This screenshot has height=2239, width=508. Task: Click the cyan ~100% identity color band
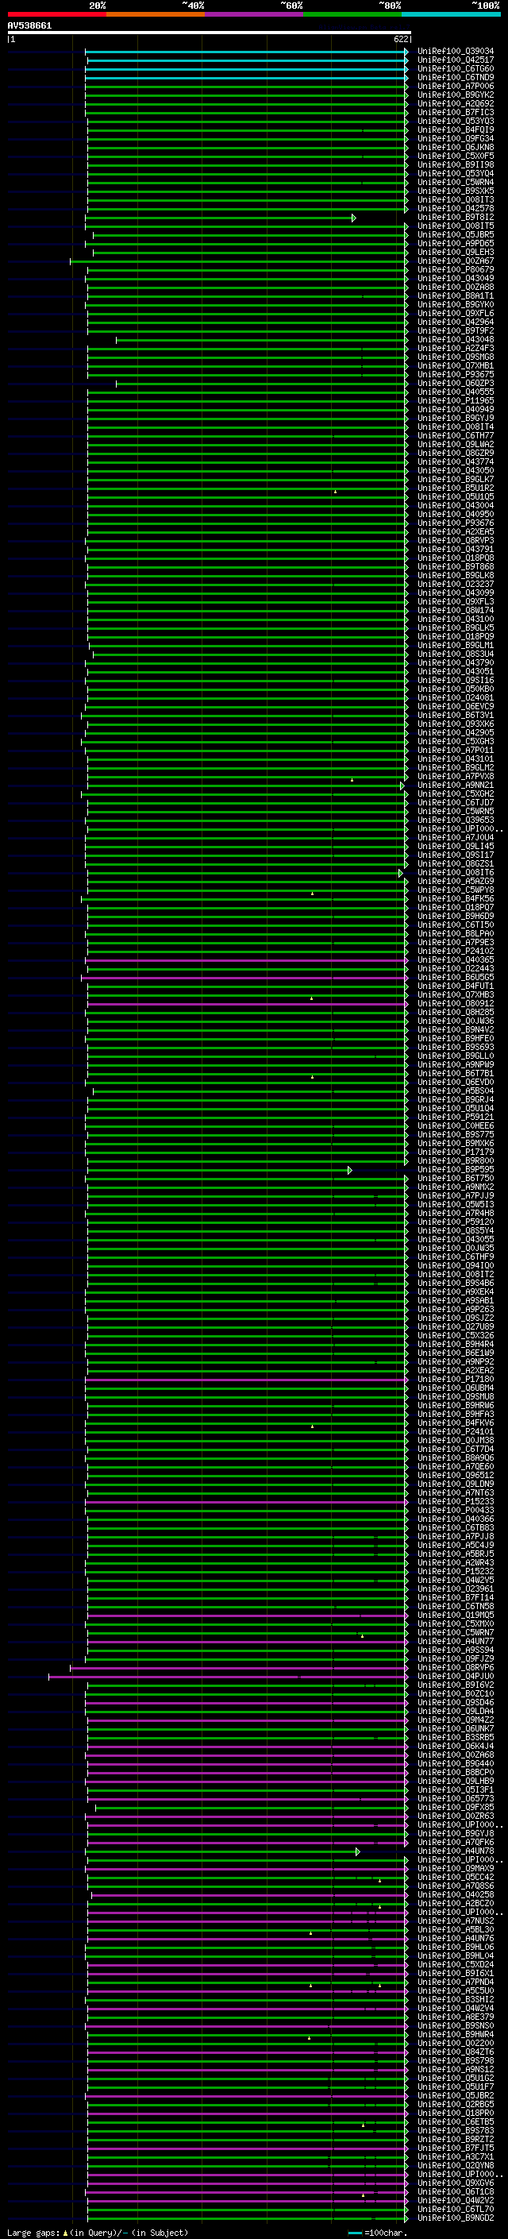point(451,14)
